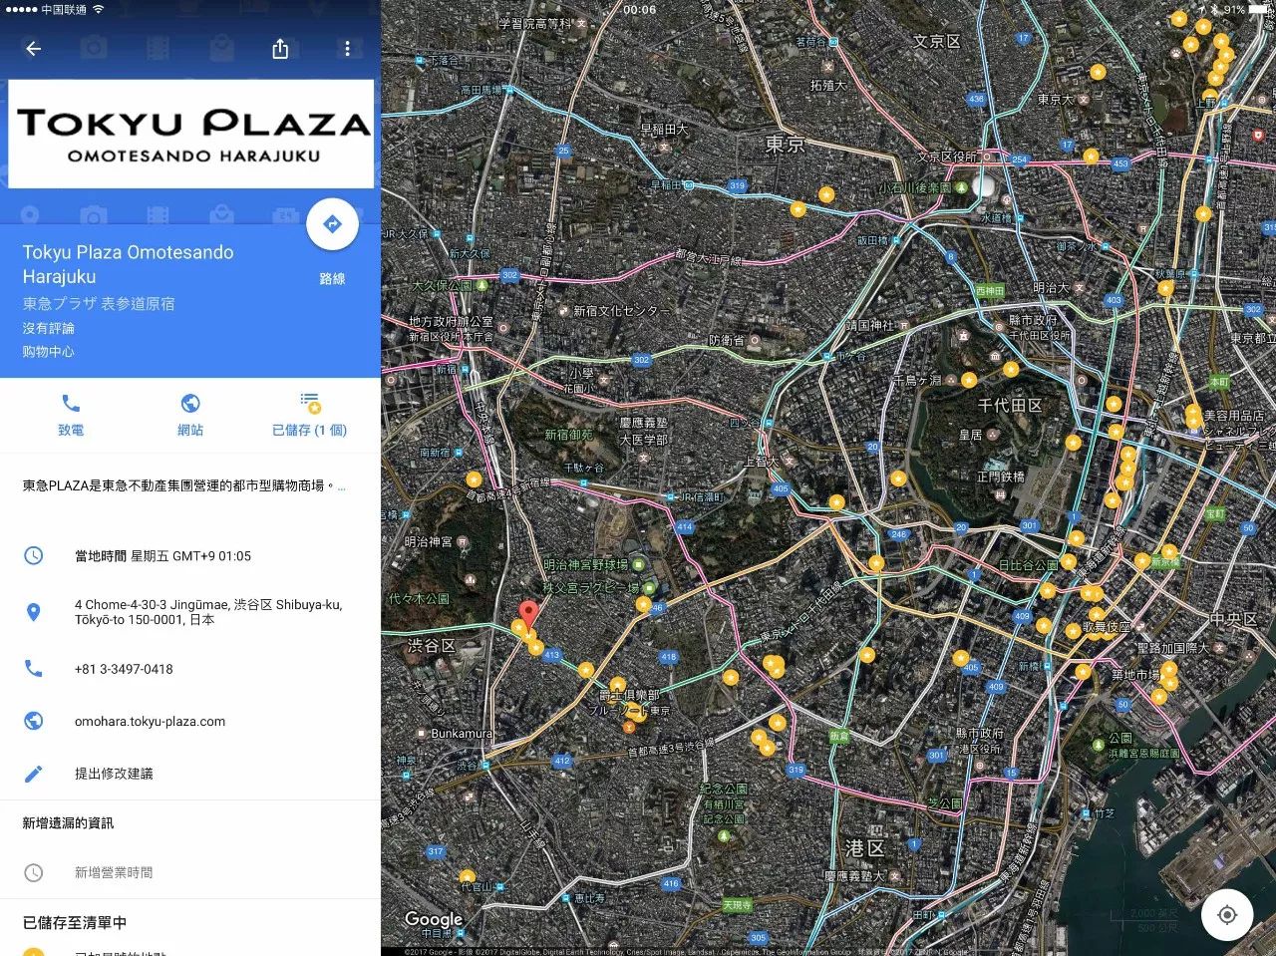
Task: Open the omohara.tokyu-plaza.com link
Action: point(150,722)
